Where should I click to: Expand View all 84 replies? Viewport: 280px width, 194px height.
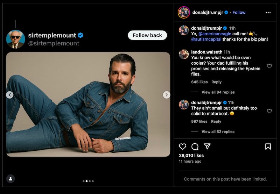(218, 92)
